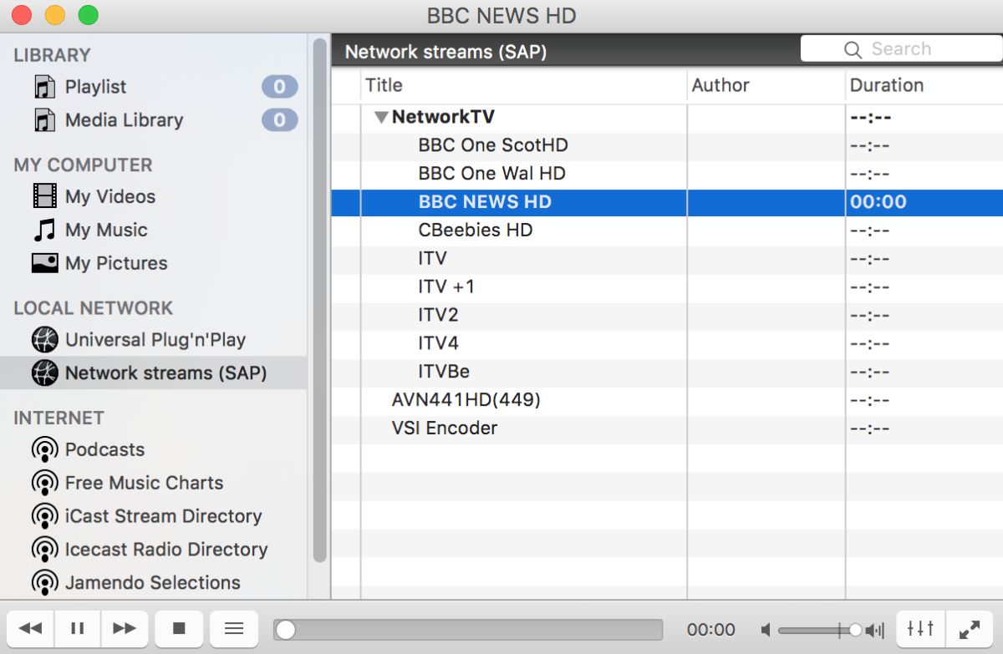The height and width of the screenshot is (654, 1003).
Task: Sort the list by Author column
Action: (720, 84)
